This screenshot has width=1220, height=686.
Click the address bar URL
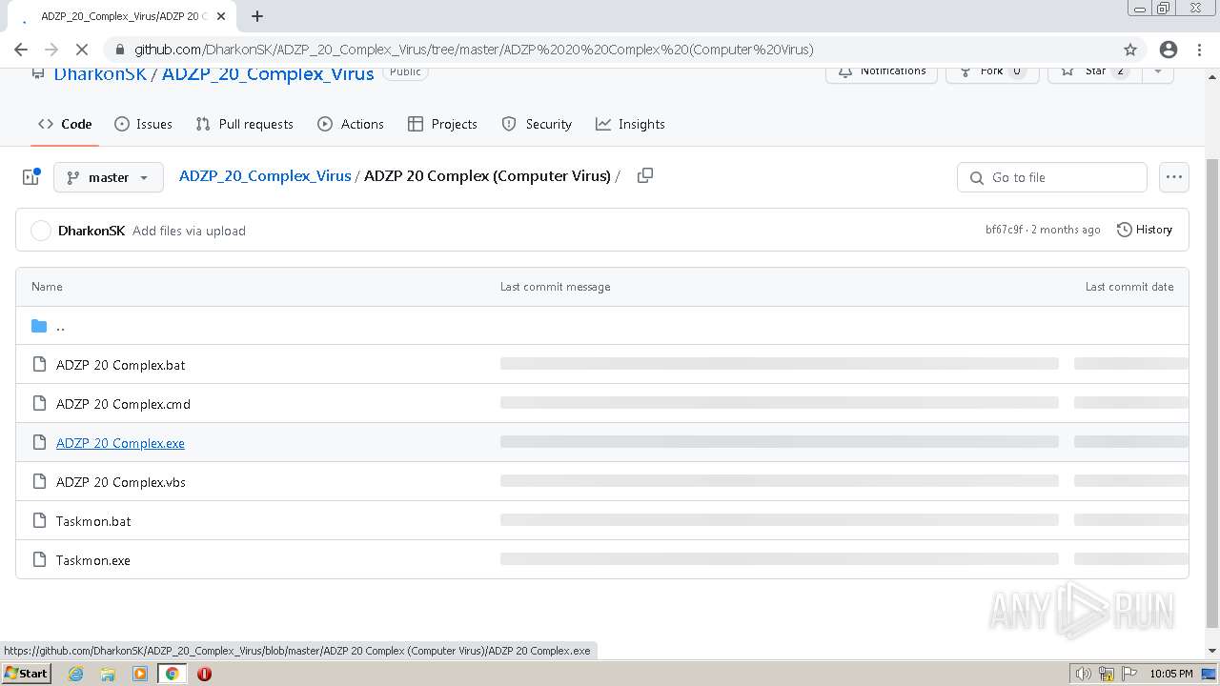coord(474,50)
